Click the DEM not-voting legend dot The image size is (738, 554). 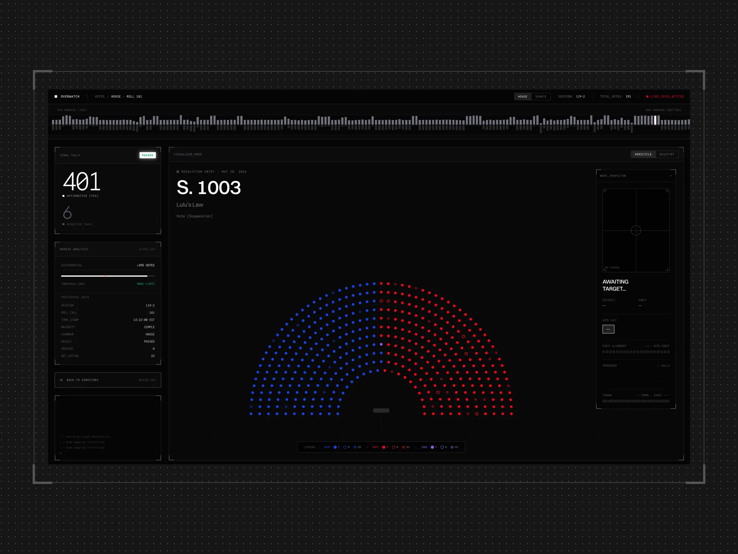tap(355, 447)
